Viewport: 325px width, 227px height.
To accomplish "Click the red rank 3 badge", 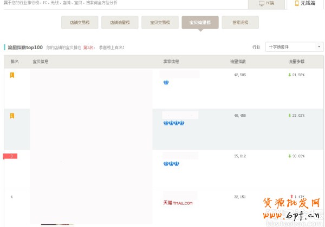I will (11, 156).
